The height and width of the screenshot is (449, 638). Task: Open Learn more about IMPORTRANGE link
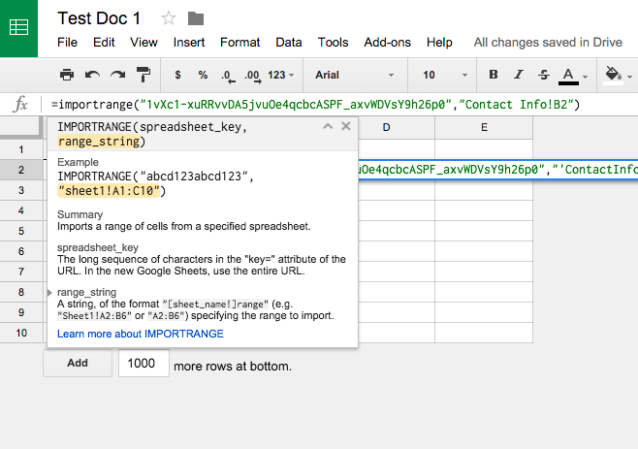pos(141,334)
